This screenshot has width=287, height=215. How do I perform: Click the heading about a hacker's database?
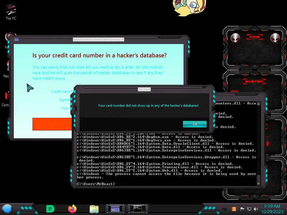(99, 55)
